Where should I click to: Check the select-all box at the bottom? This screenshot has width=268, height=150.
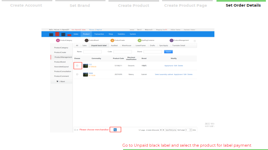tap(75, 130)
